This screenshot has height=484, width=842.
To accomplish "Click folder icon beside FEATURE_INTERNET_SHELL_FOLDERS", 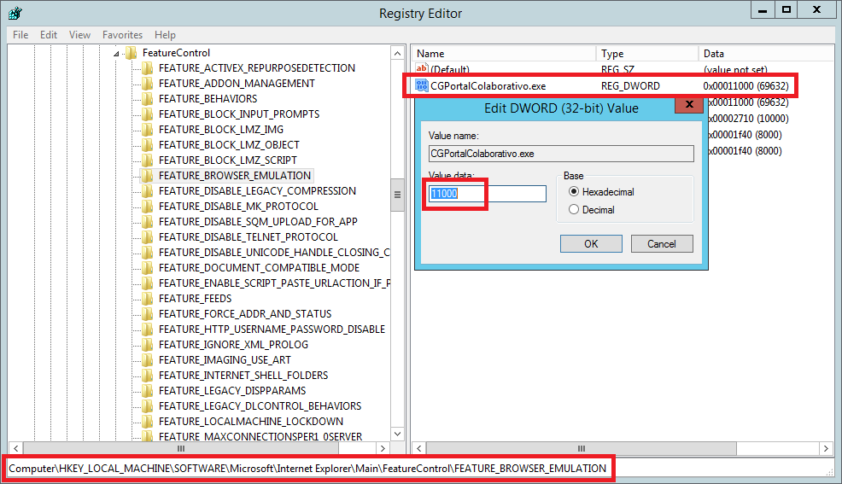I will pos(147,375).
